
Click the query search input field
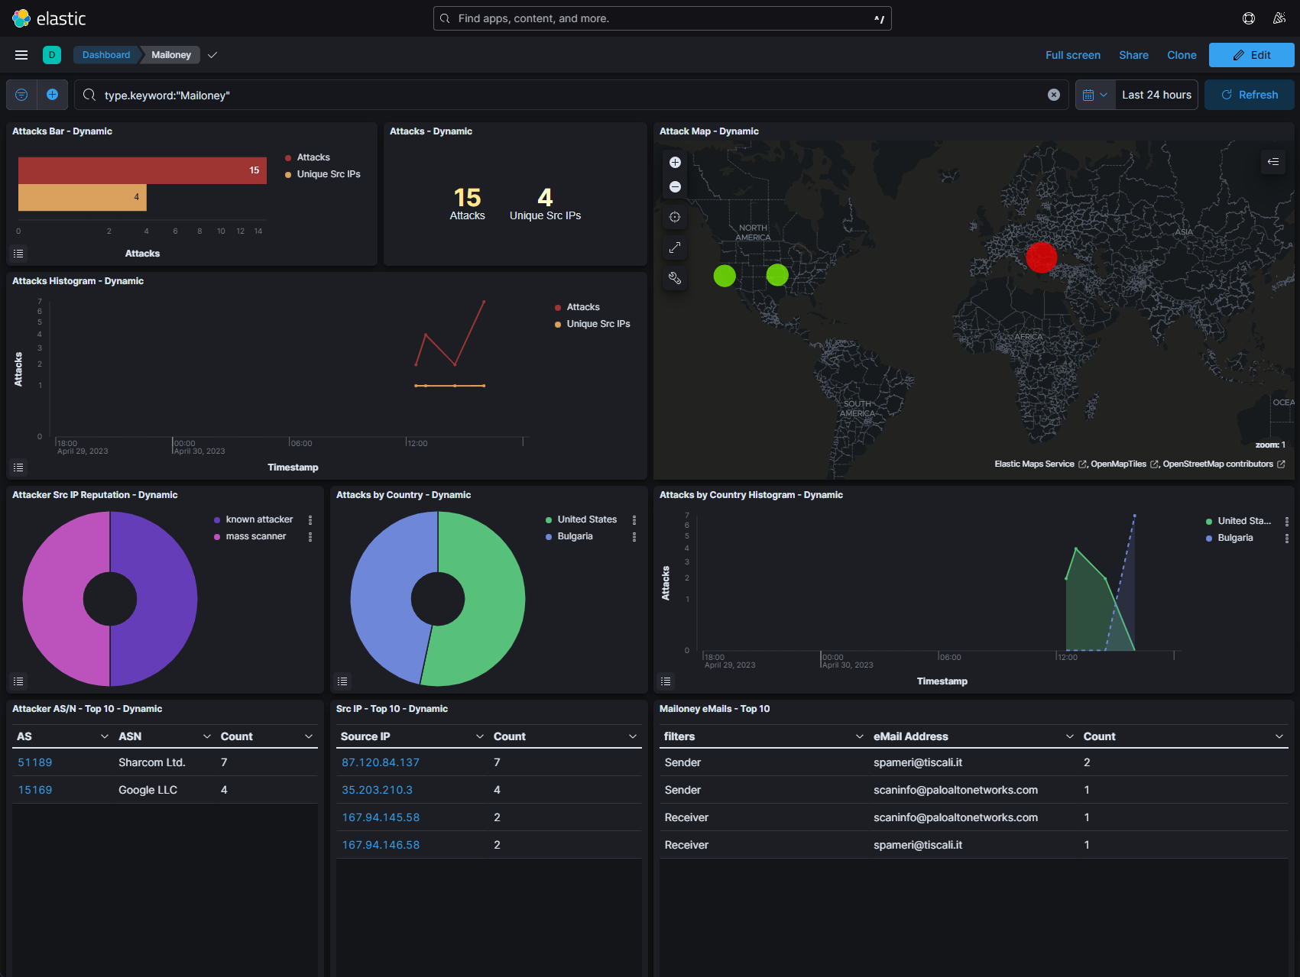pos(566,95)
